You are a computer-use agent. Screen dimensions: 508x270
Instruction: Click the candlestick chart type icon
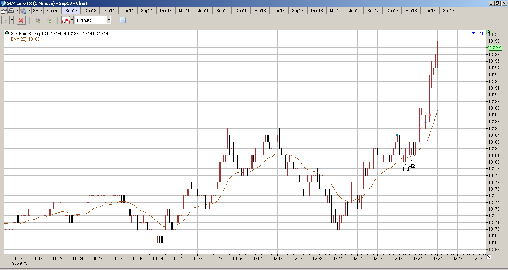click(x=65, y=20)
